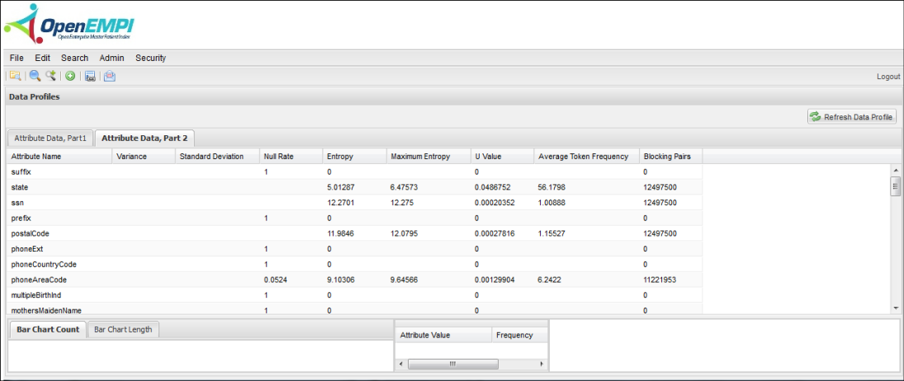
Task: Click the frequency panel scroll right arrow
Action: (x=542, y=365)
